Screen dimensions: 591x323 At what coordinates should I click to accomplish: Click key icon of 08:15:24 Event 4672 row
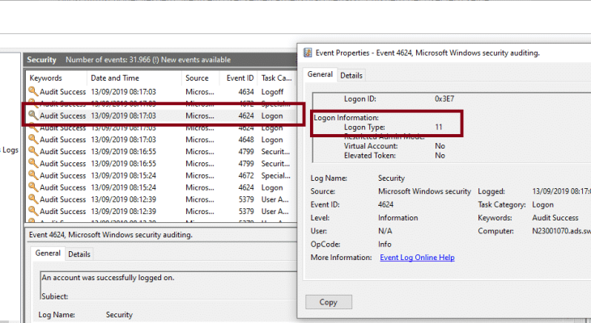tap(32, 175)
